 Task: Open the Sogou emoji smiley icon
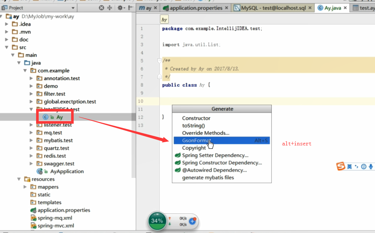tap(364, 167)
